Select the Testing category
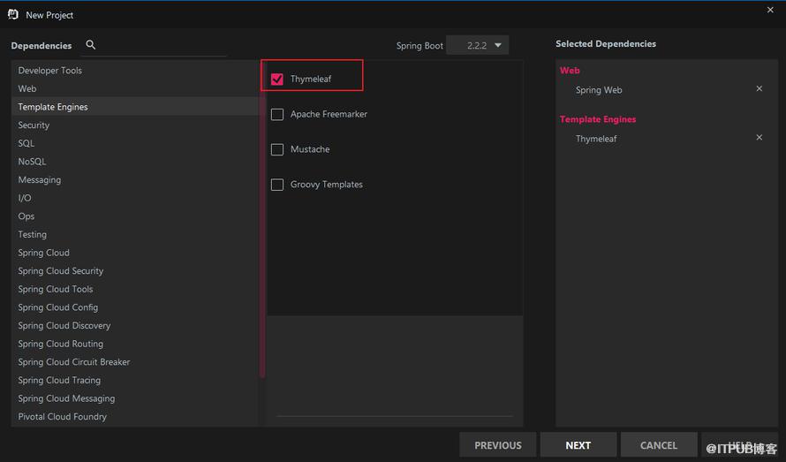The image size is (786, 462). tap(135, 234)
